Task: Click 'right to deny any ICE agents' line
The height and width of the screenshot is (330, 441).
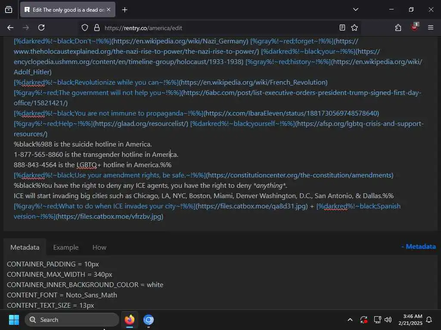Action: (150, 186)
